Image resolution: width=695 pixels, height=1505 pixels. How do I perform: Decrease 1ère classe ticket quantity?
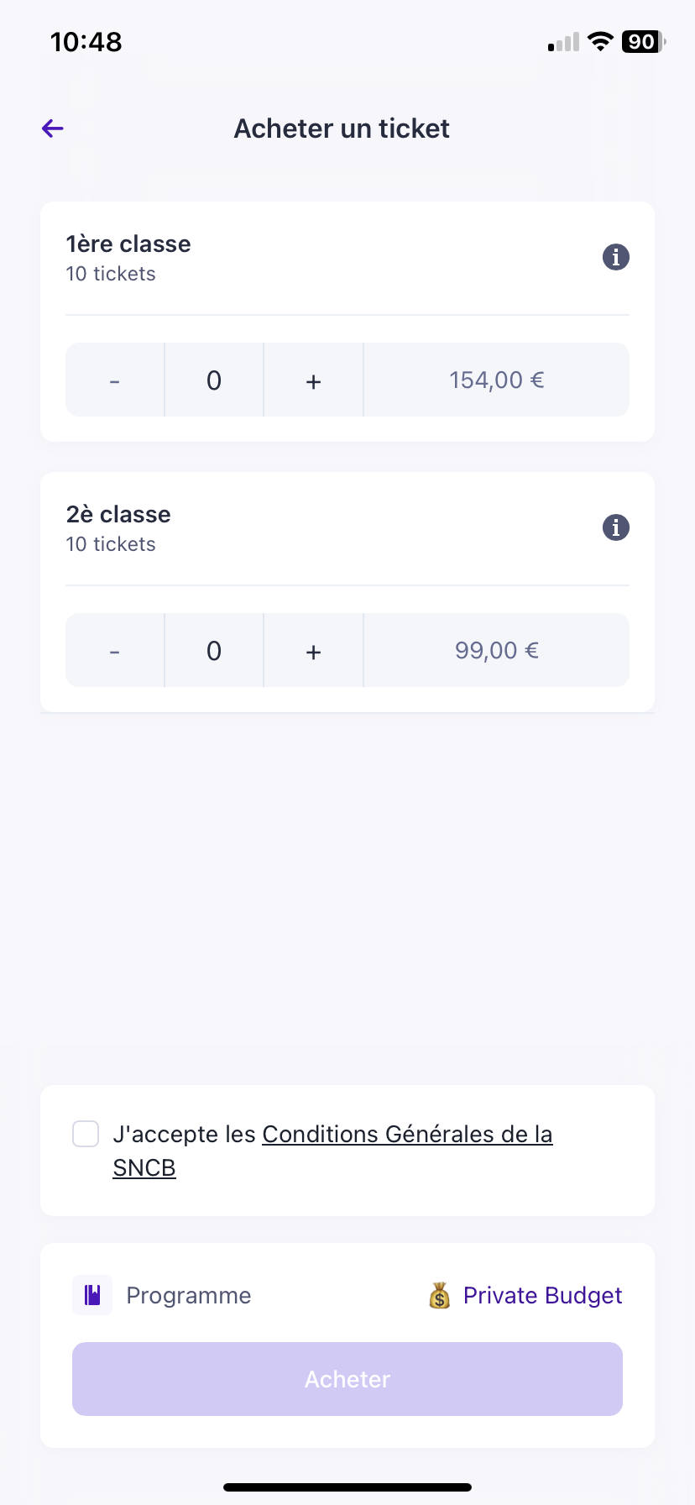[x=115, y=380]
